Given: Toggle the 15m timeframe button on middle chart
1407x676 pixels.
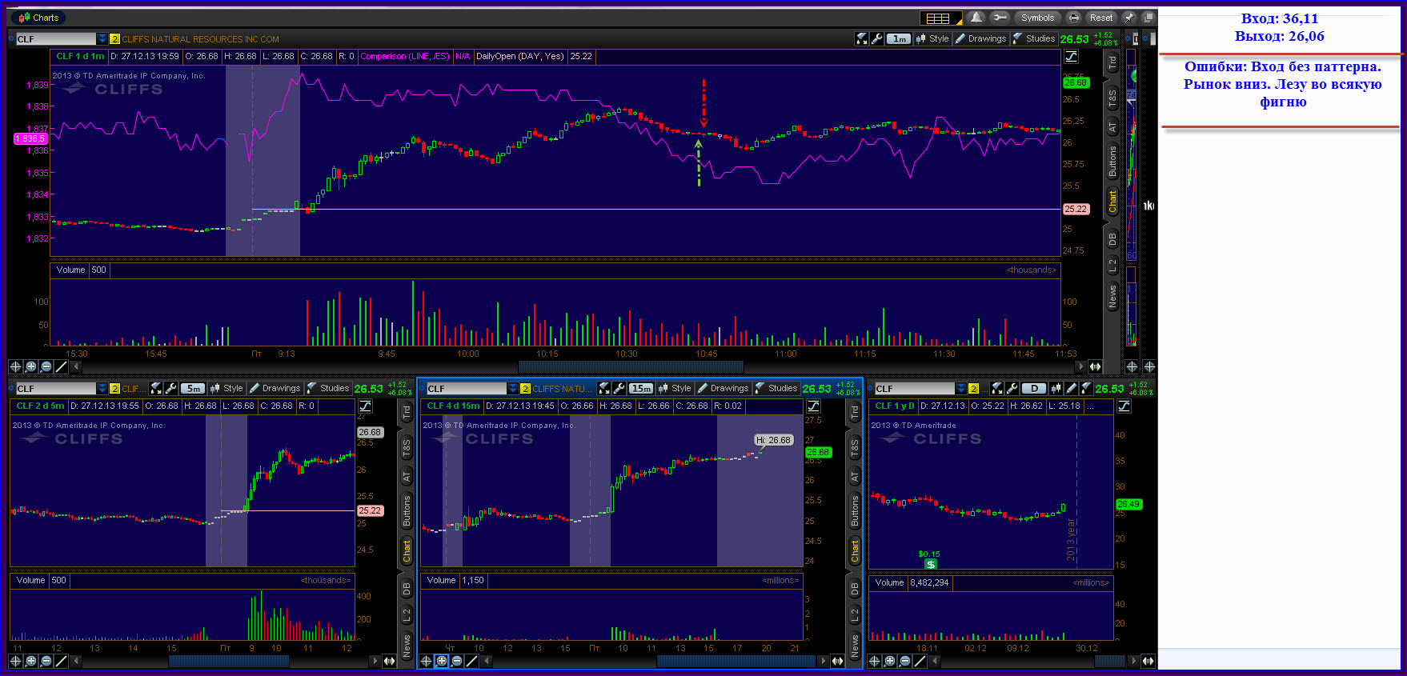Looking at the screenshot, I should 641,388.
